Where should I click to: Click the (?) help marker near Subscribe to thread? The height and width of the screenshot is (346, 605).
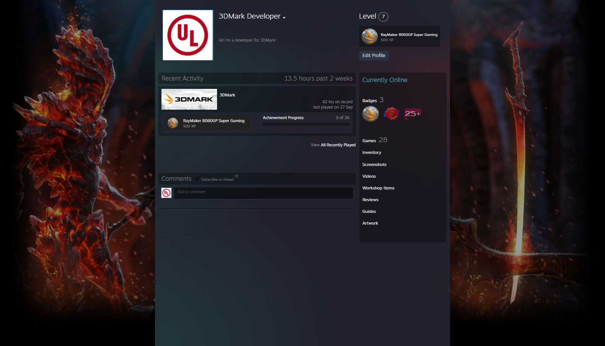click(x=236, y=176)
